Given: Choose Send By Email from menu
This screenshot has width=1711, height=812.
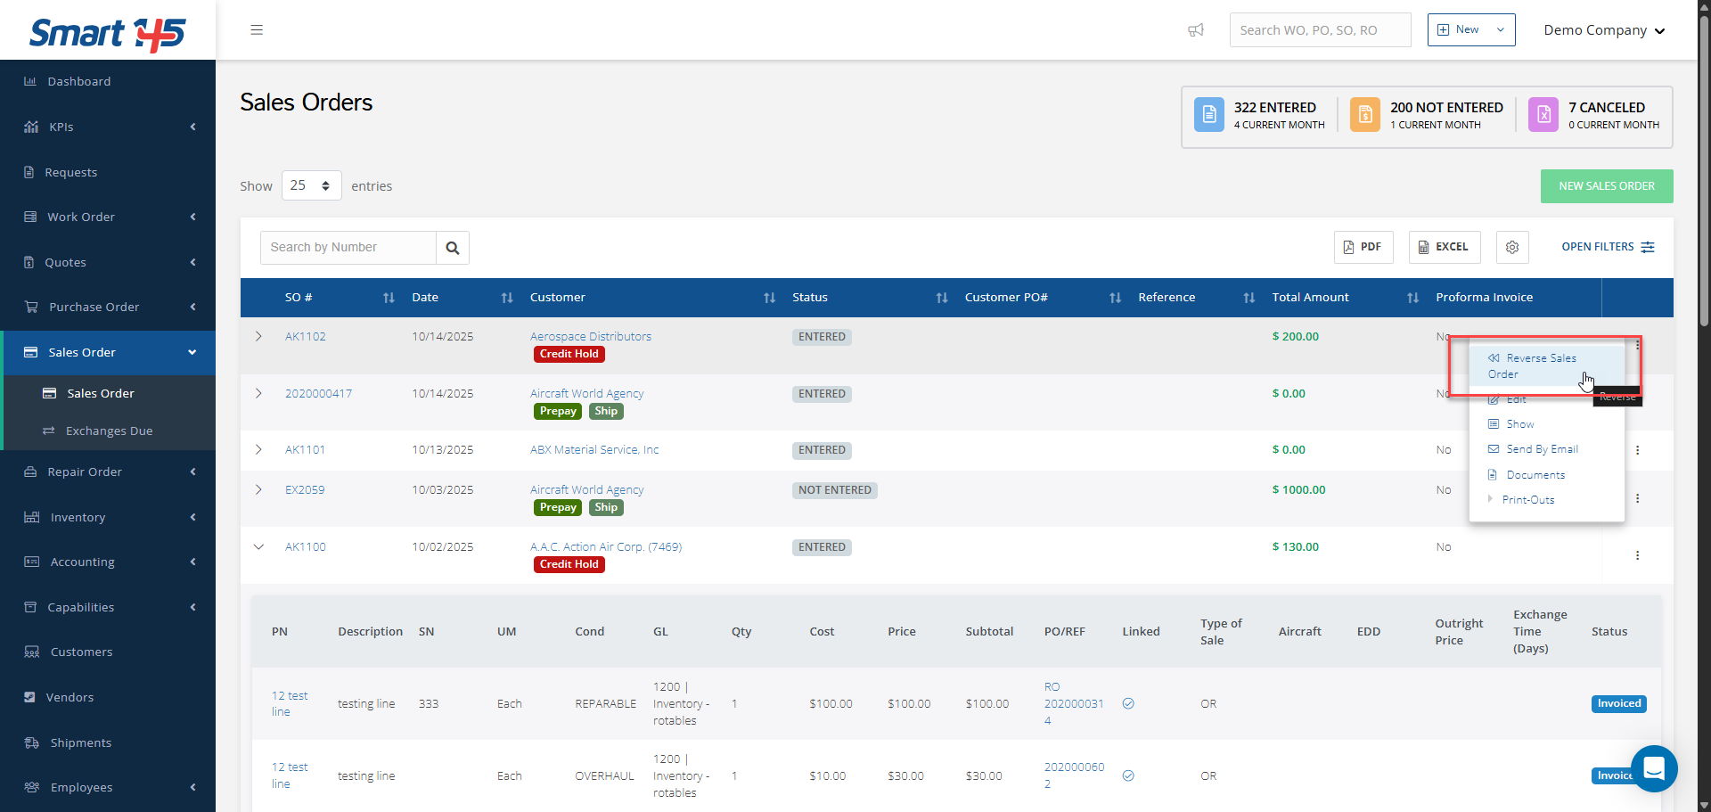Looking at the screenshot, I should tap(1541, 449).
